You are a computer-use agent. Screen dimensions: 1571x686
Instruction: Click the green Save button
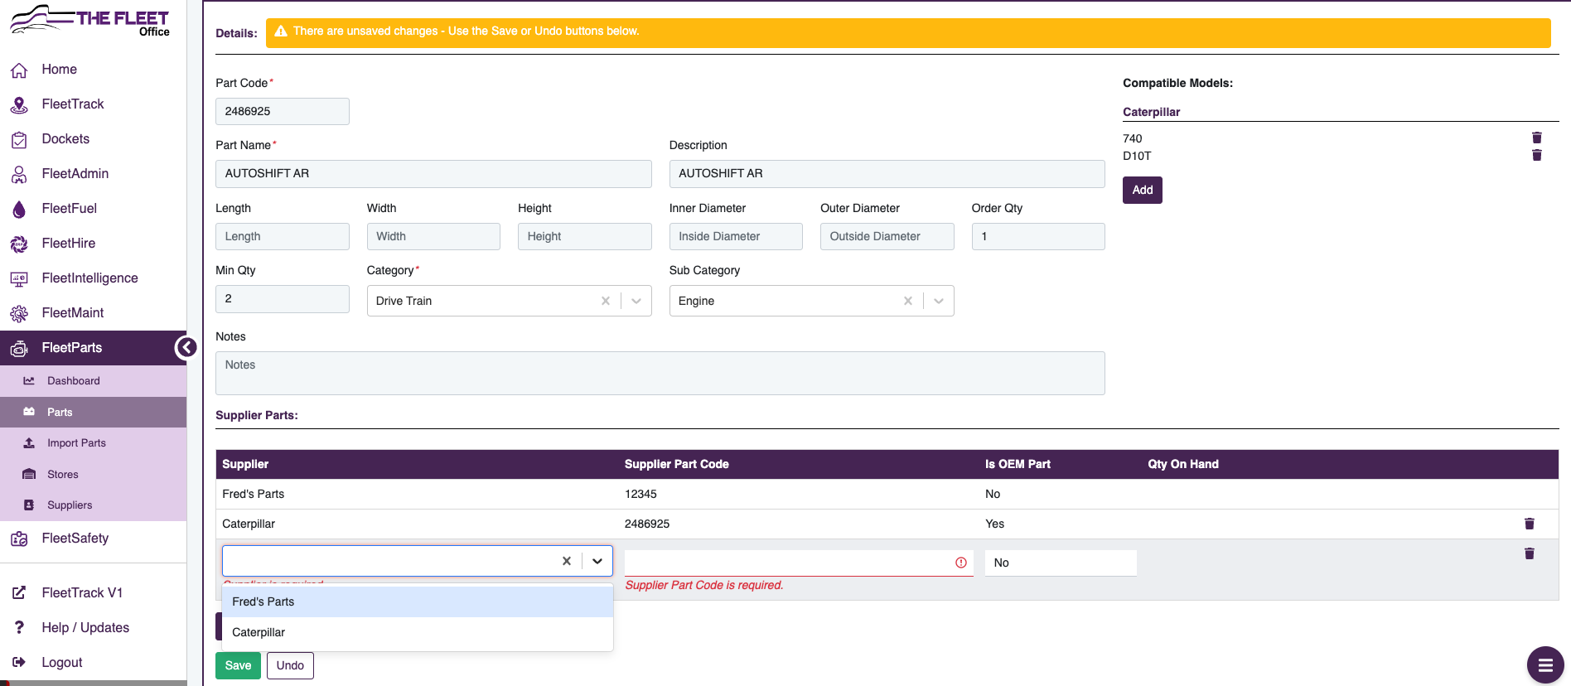pos(238,665)
